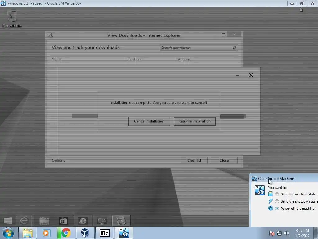Launch the Windows Store from the guest taskbar
The image size is (318, 239).
(x=63, y=221)
